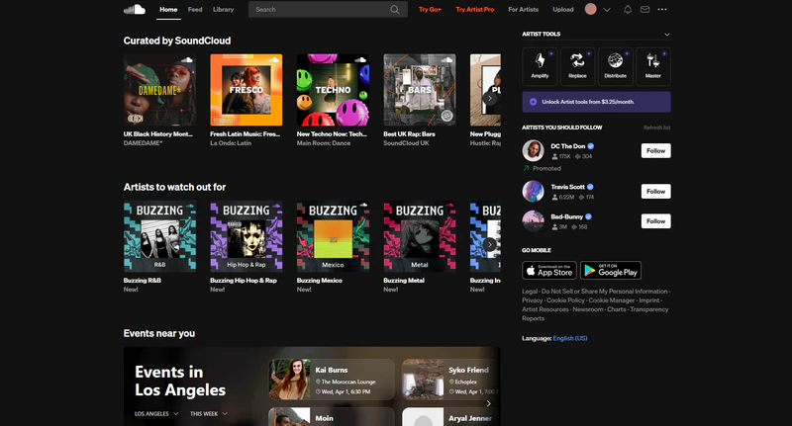This screenshot has width=792, height=426.
Task: Open Buzzing R&B playlist cover
Action: pyautogui.click(x=159, y=236)
